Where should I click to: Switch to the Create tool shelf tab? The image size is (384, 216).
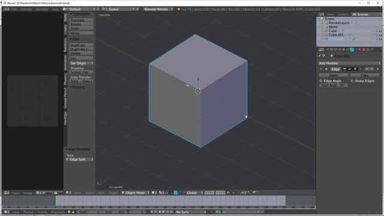click(65, 29)
